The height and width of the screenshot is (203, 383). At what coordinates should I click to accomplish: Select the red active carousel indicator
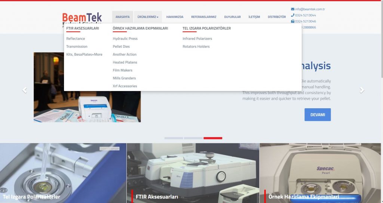click(x=213, y=138)
